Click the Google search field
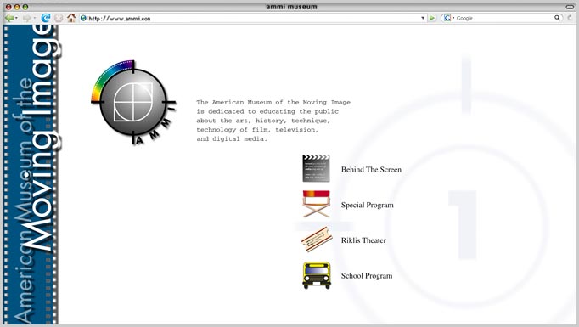 point(503,18)
